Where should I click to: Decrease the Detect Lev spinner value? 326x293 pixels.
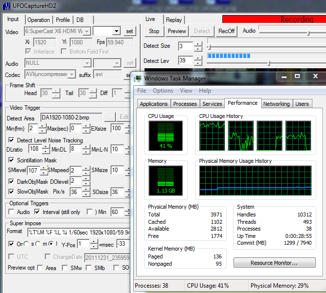198,63
